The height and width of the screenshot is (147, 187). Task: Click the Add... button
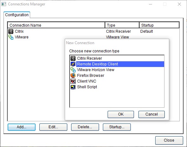pyautogui.click(x=22, y=127)
